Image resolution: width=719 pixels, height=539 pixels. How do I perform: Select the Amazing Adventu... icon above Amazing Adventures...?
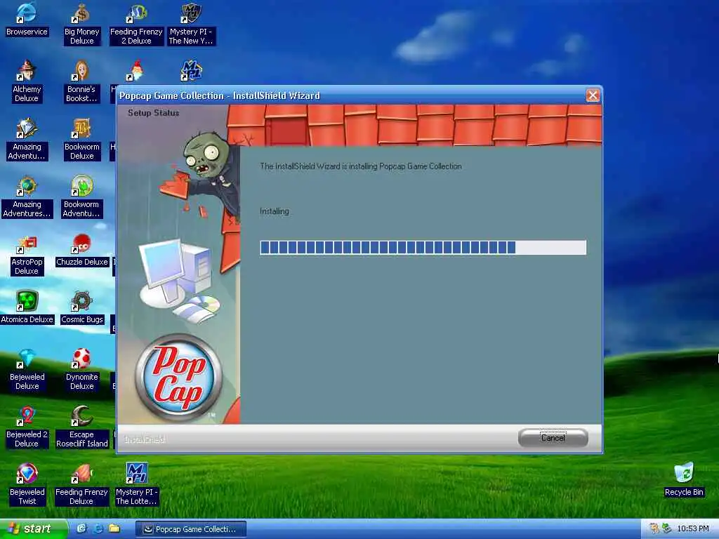tap(27, 140)
